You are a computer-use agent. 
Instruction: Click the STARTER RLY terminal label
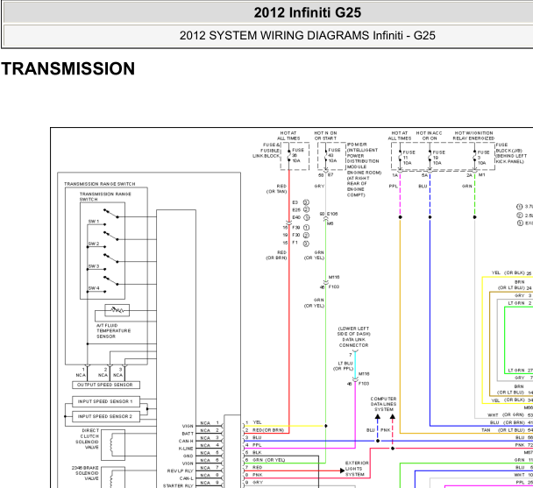point(178,485)
